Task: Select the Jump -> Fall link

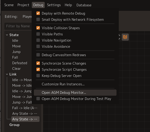Action: click(22, 102)
